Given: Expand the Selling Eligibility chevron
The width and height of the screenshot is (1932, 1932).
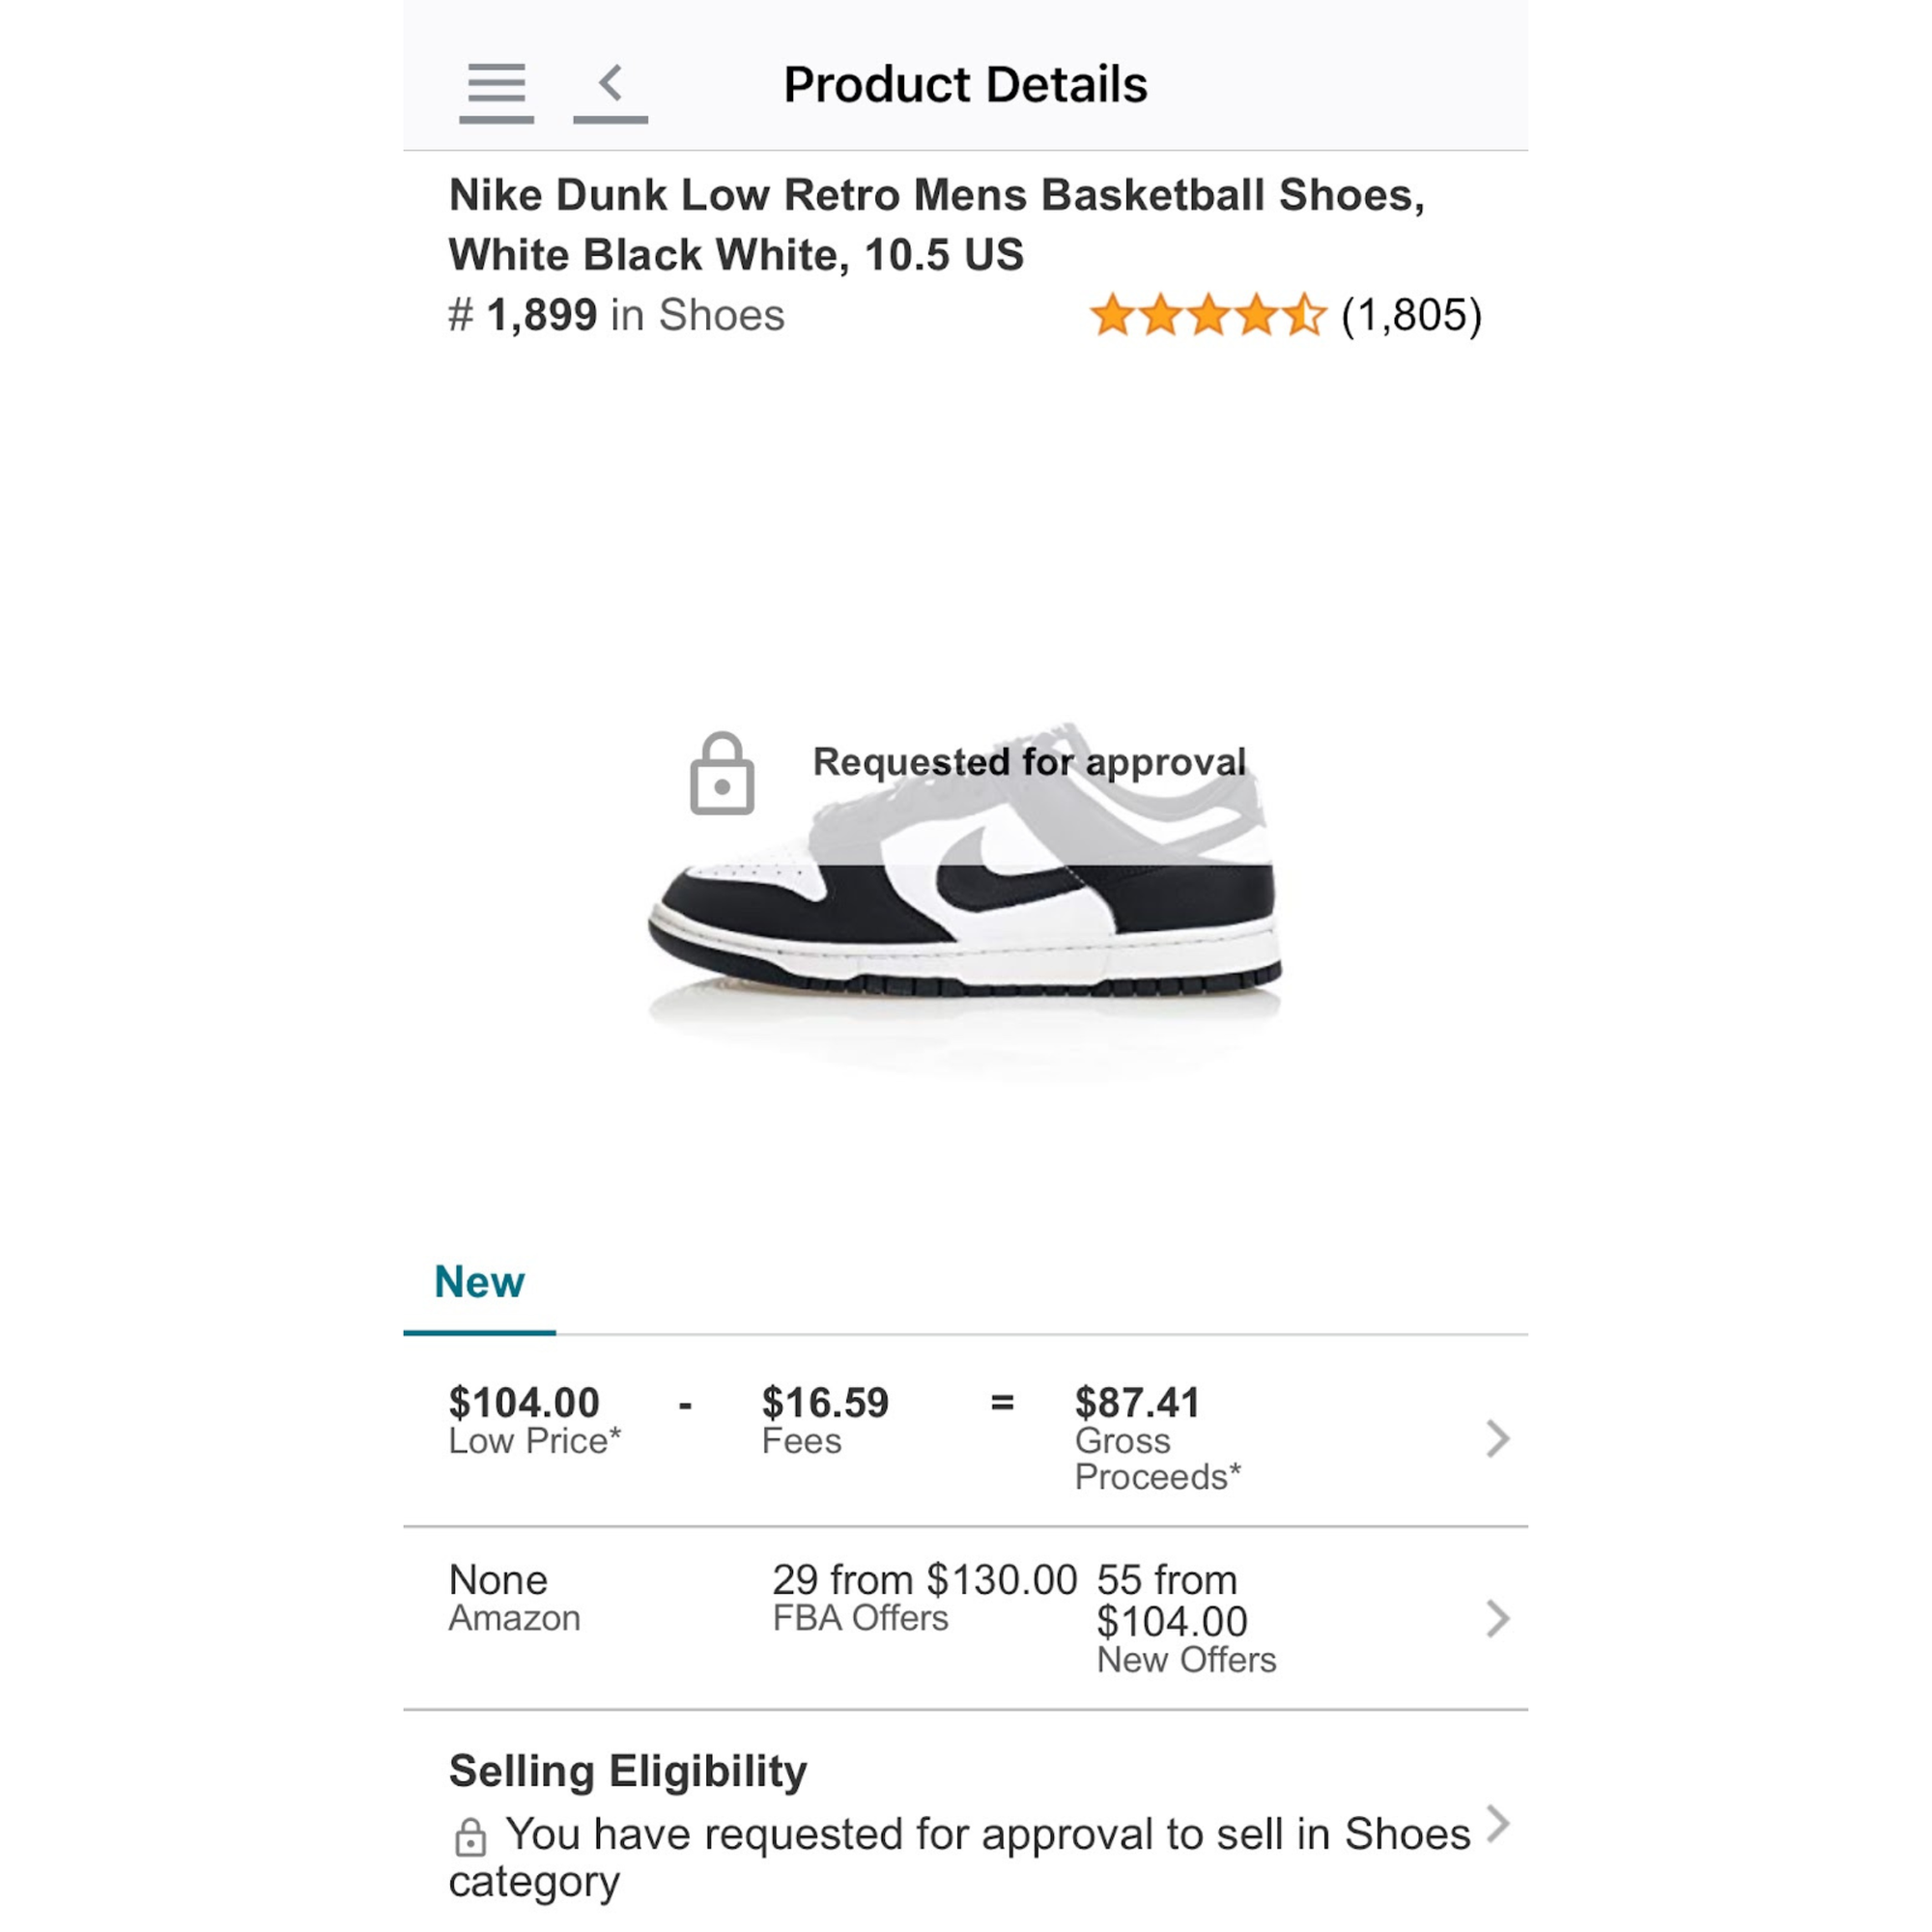Looking at the screenshot, I should pyautogui.click(x=1497, y=1822).
